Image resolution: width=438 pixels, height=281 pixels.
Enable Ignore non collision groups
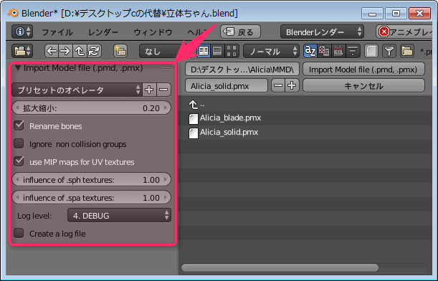click(x=19, y=143)
